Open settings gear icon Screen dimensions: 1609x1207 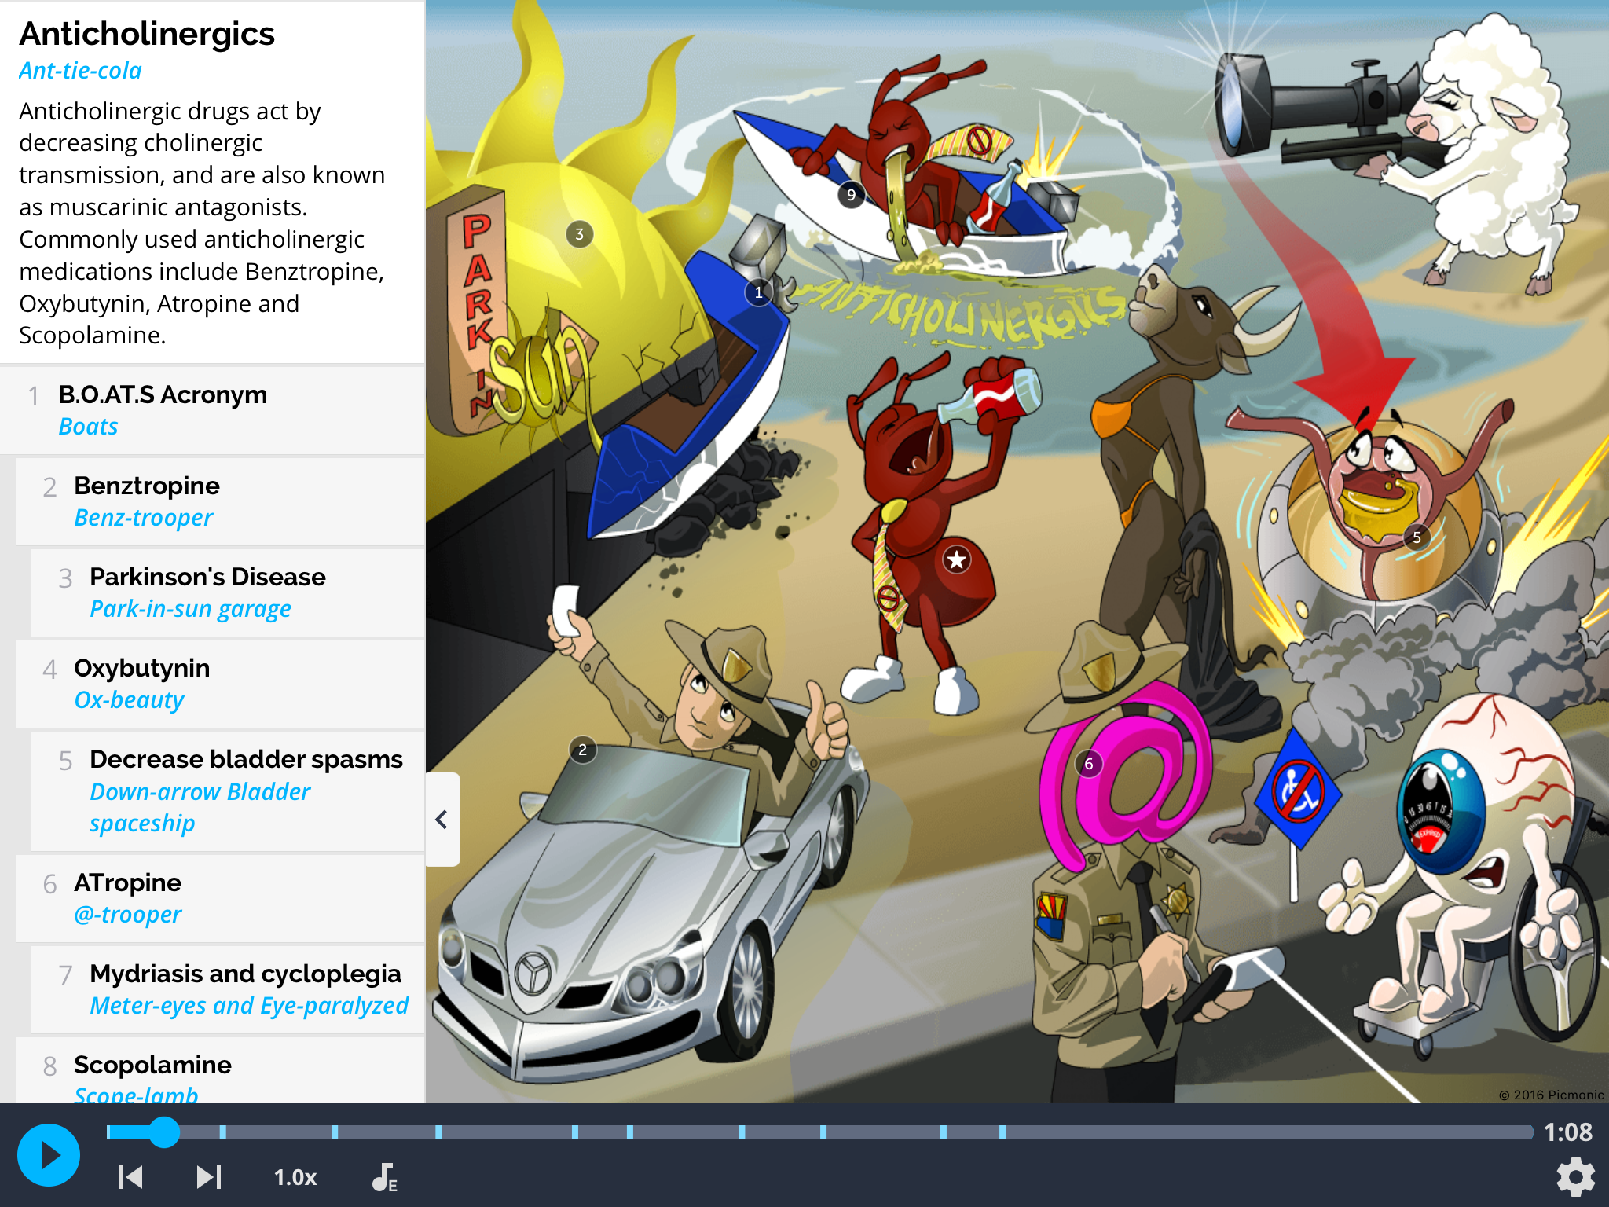(1575, 1176)
